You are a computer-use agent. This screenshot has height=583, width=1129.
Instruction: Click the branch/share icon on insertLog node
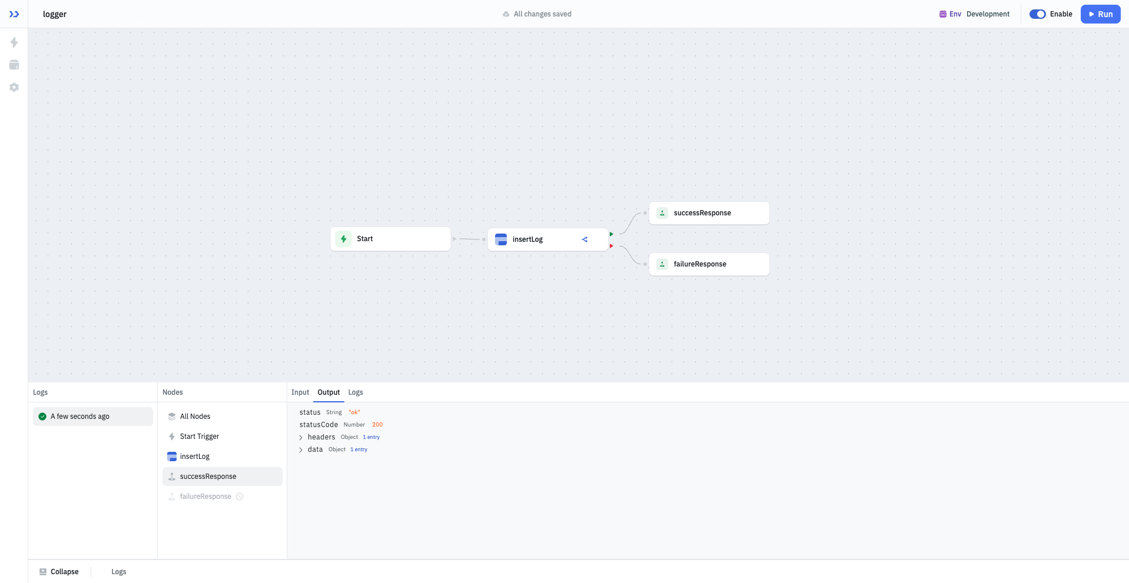[x=585, y=239]
